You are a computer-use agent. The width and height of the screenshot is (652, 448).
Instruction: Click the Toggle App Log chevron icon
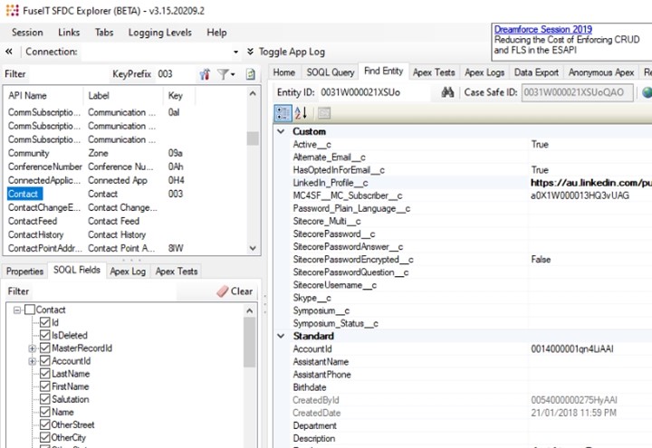250,52
